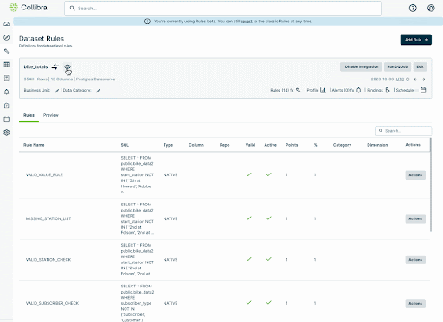Open Actions menu for MISSING_STATION_LIST
Viewport: 443px width, 322px height.
[x=415, y=218]
